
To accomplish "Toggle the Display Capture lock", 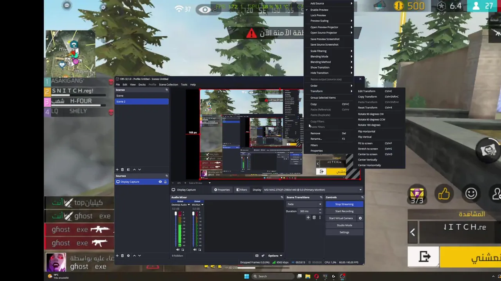I will [165, 182].
